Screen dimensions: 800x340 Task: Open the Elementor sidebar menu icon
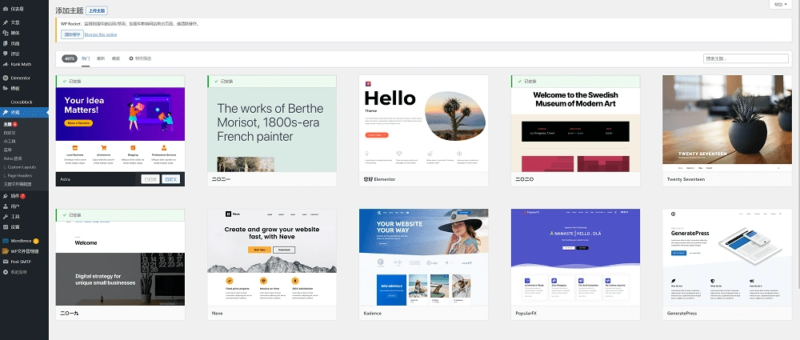5,78
